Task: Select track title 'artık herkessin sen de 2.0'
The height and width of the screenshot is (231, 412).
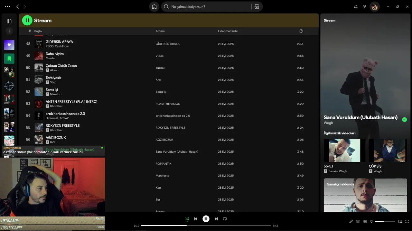Action: tap(65, 114)
